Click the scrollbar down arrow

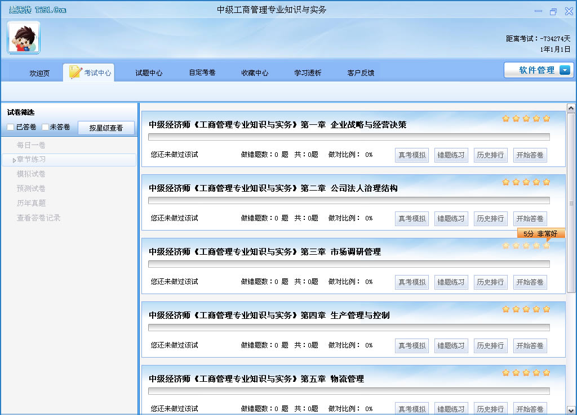tap(571, 411)
